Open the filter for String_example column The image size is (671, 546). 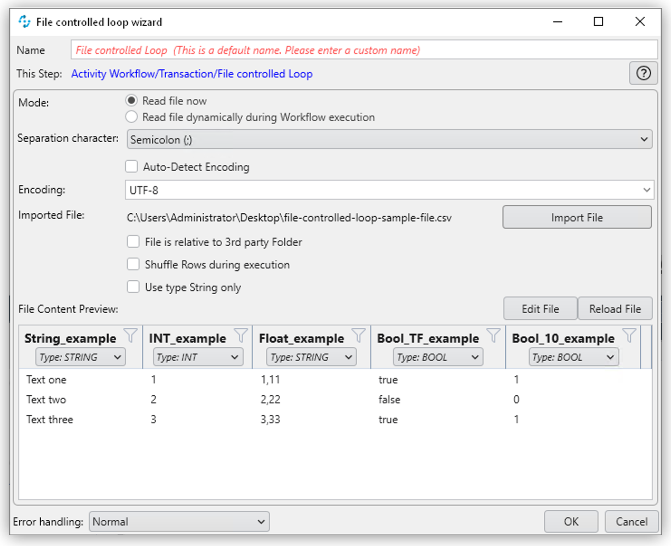pos(131,335)
